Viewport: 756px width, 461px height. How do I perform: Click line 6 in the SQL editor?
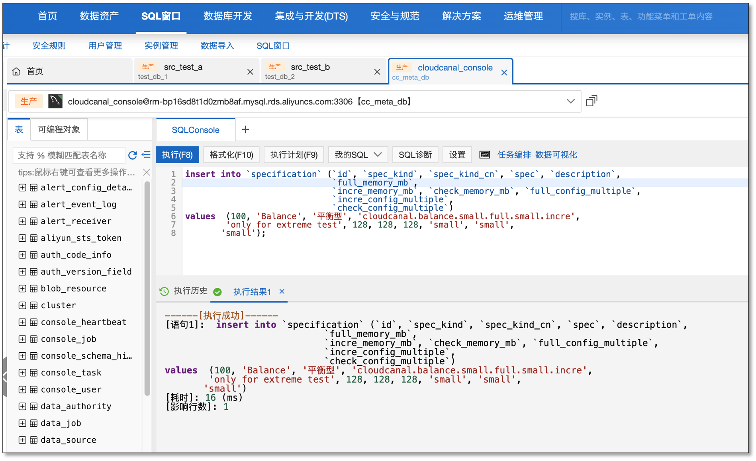coord(464,216)
